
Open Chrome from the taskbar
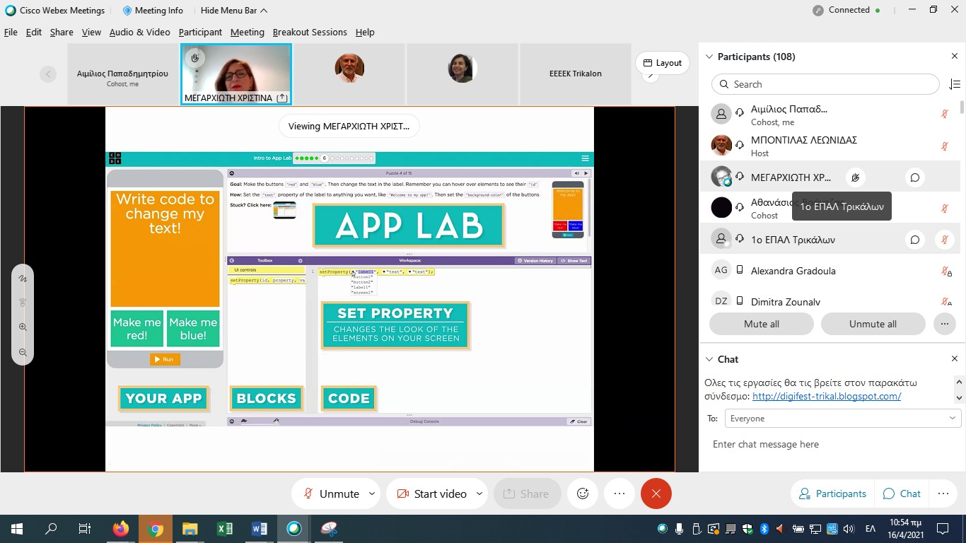click(156, 529)
